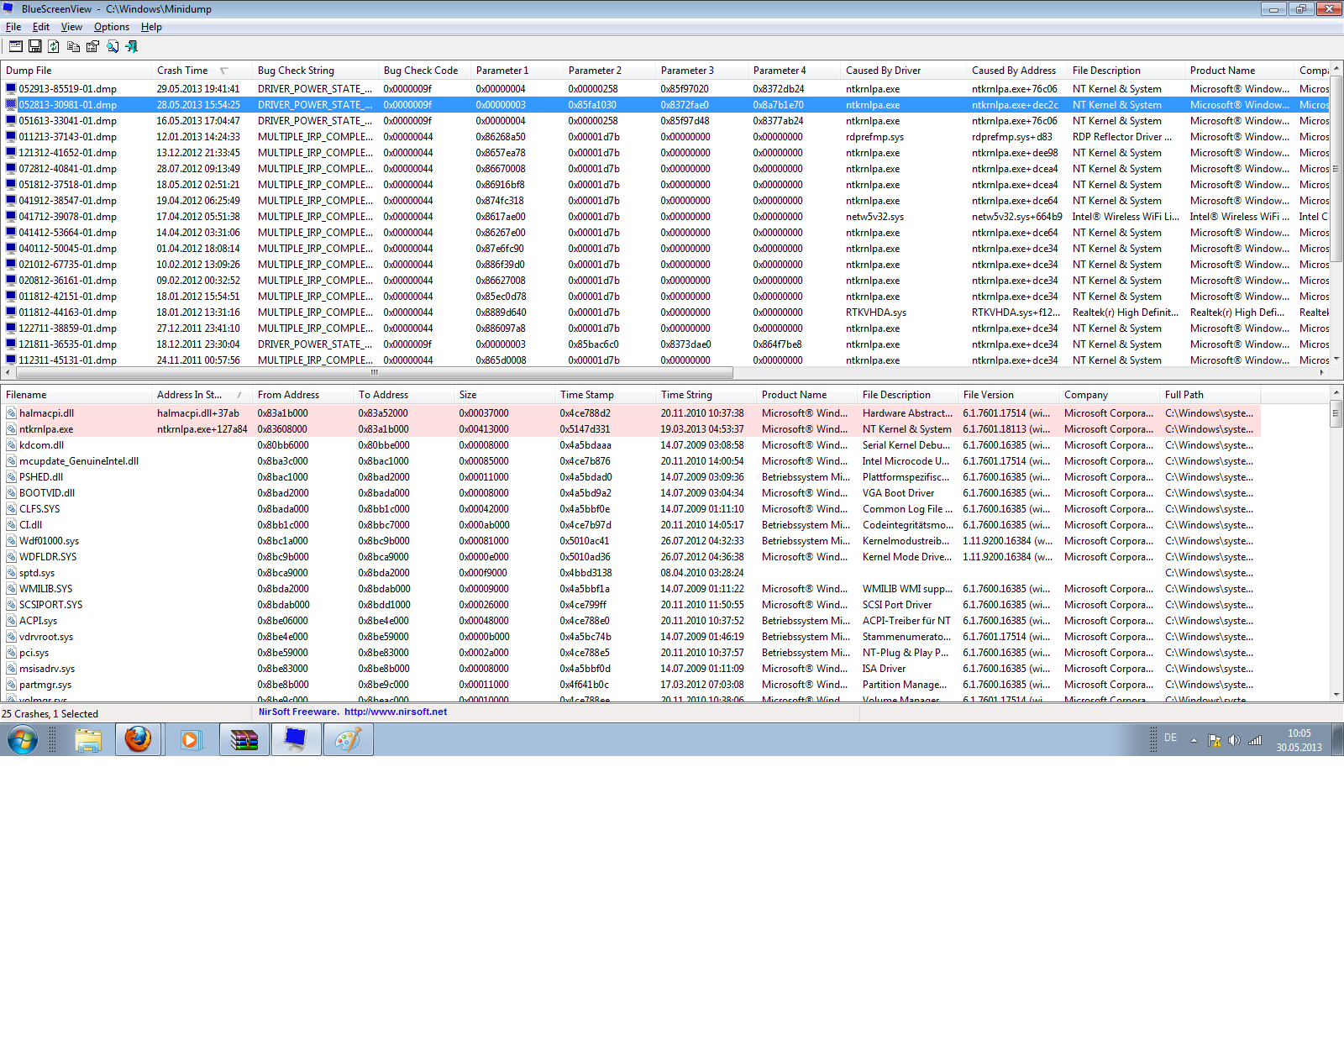Click the netw5v32.sys caused-by driver cell
Screen dimensions: 1344x1056
pyautogui.click(x=874, y=216)
